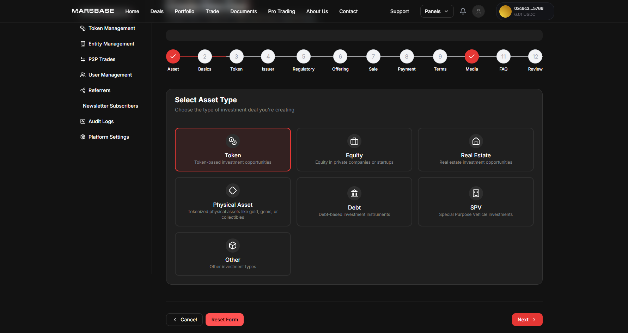Viewport: 628px width, 333px height.
Task: Click the notification bell icon
Action: coord(463,11)
